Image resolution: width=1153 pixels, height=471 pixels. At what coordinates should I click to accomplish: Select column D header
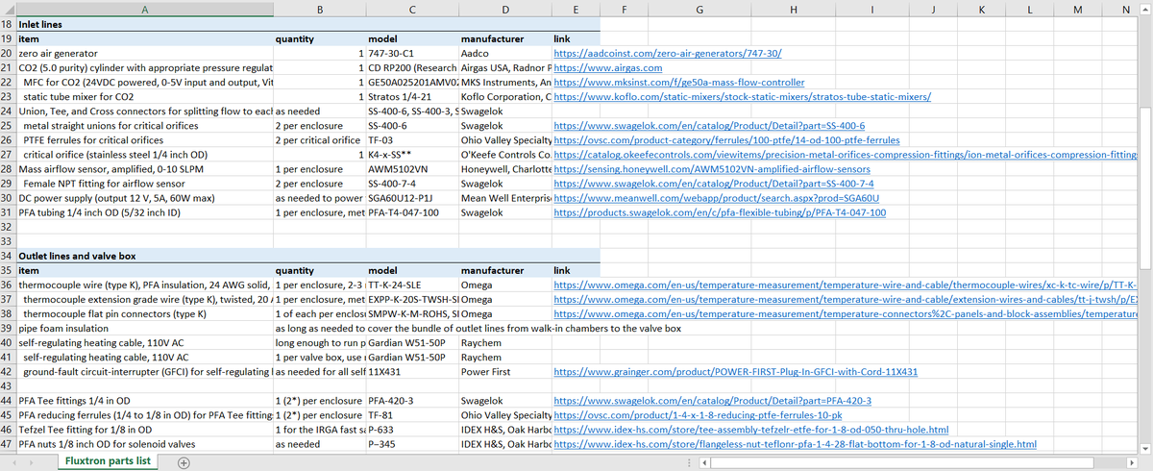[x=505, y=9]
